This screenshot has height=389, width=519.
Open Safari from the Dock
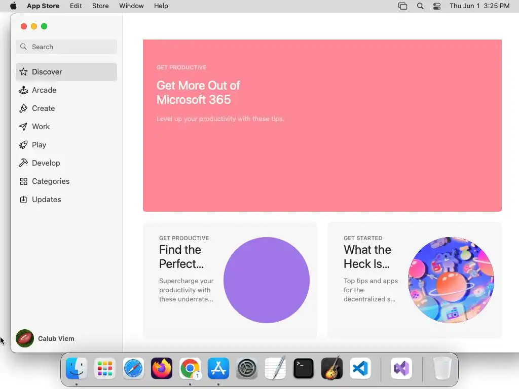tap(133, 368)
